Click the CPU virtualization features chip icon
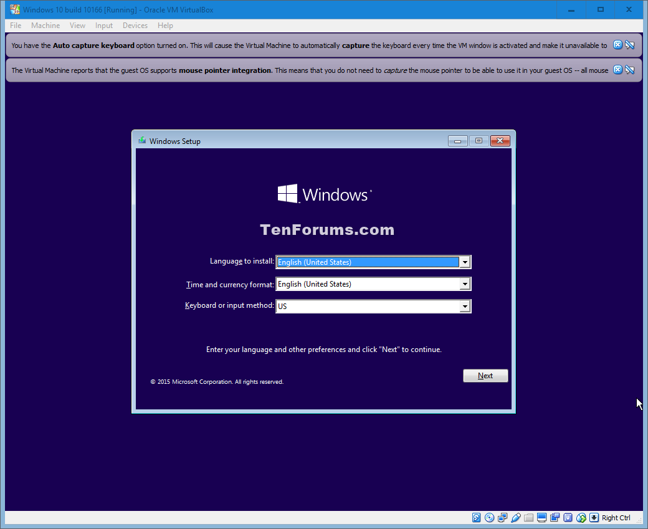Image resolution: width=648 pixels, height=529 pixels. point(568,517)
